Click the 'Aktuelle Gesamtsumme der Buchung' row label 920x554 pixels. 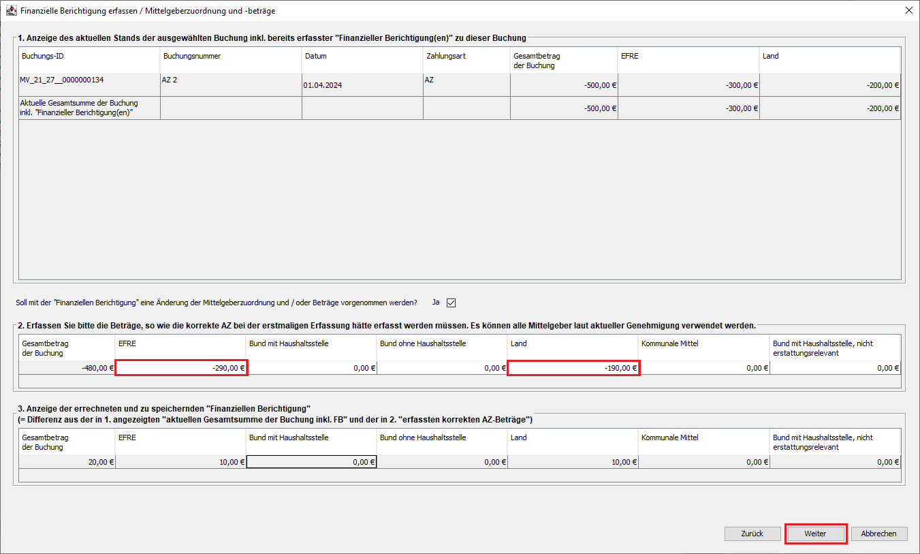tap(89, 108)
